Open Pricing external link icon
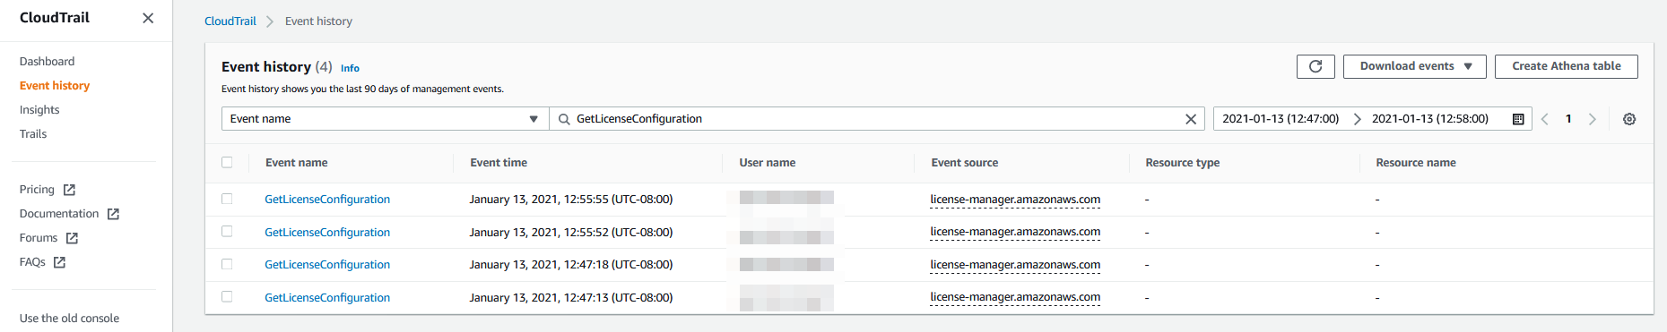This screenshot has width=1667, height=332. [69, 190]
